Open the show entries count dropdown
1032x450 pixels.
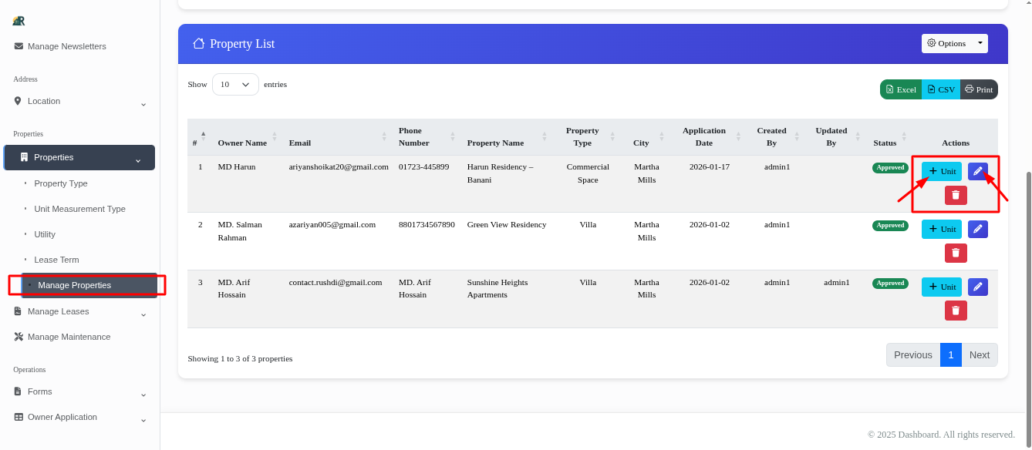pyautogui.click(x=235, y=85)
